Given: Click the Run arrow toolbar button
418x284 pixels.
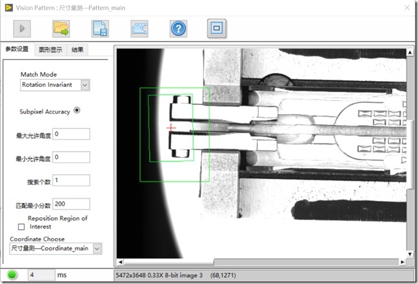Looking at the screenshot, I should 22,29.
